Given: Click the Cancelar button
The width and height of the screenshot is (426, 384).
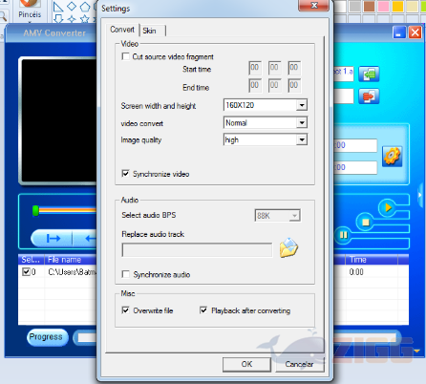Looking at the screenshot, I should click(x=300, y=364).
